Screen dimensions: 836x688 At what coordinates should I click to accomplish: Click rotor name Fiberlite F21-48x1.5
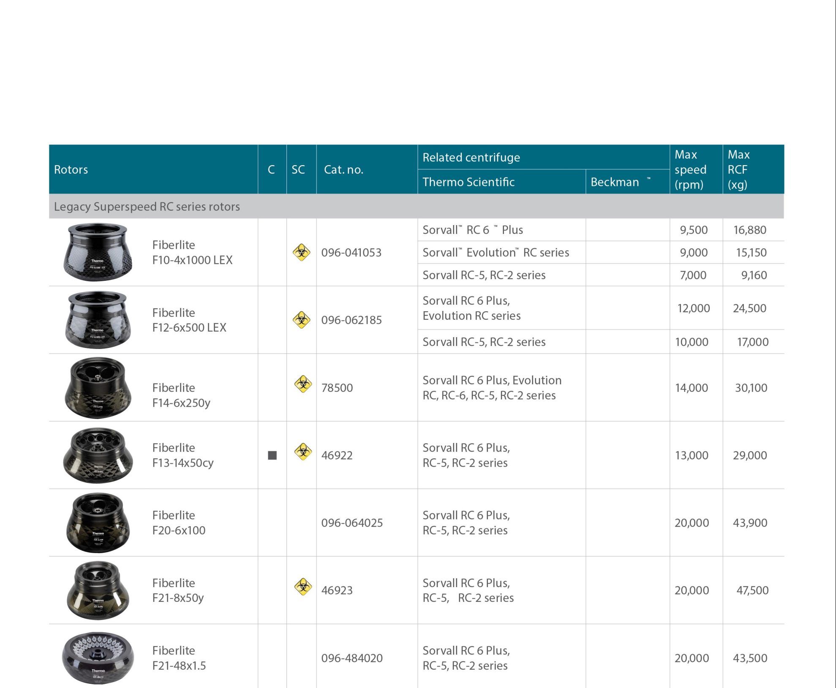pos(179,658)
